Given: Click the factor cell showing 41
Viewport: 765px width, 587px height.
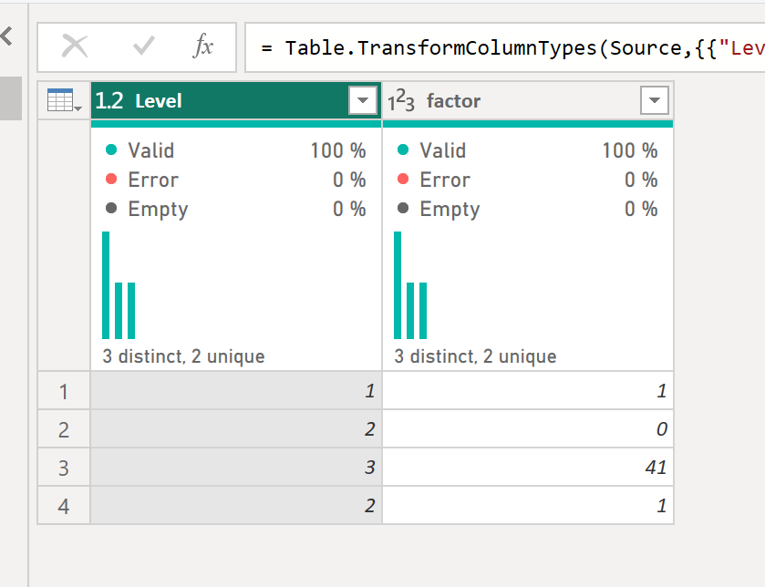Looking at the screenshot, I should (528, 467).
